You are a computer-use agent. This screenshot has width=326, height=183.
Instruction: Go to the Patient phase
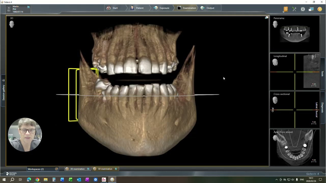(137, 8)
